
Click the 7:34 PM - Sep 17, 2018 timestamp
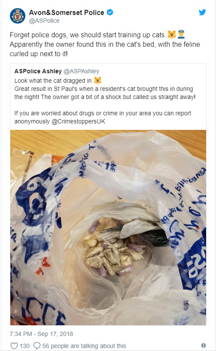pos(41,334)
